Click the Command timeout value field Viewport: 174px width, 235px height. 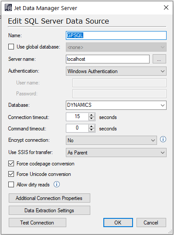tap(77, 128)
